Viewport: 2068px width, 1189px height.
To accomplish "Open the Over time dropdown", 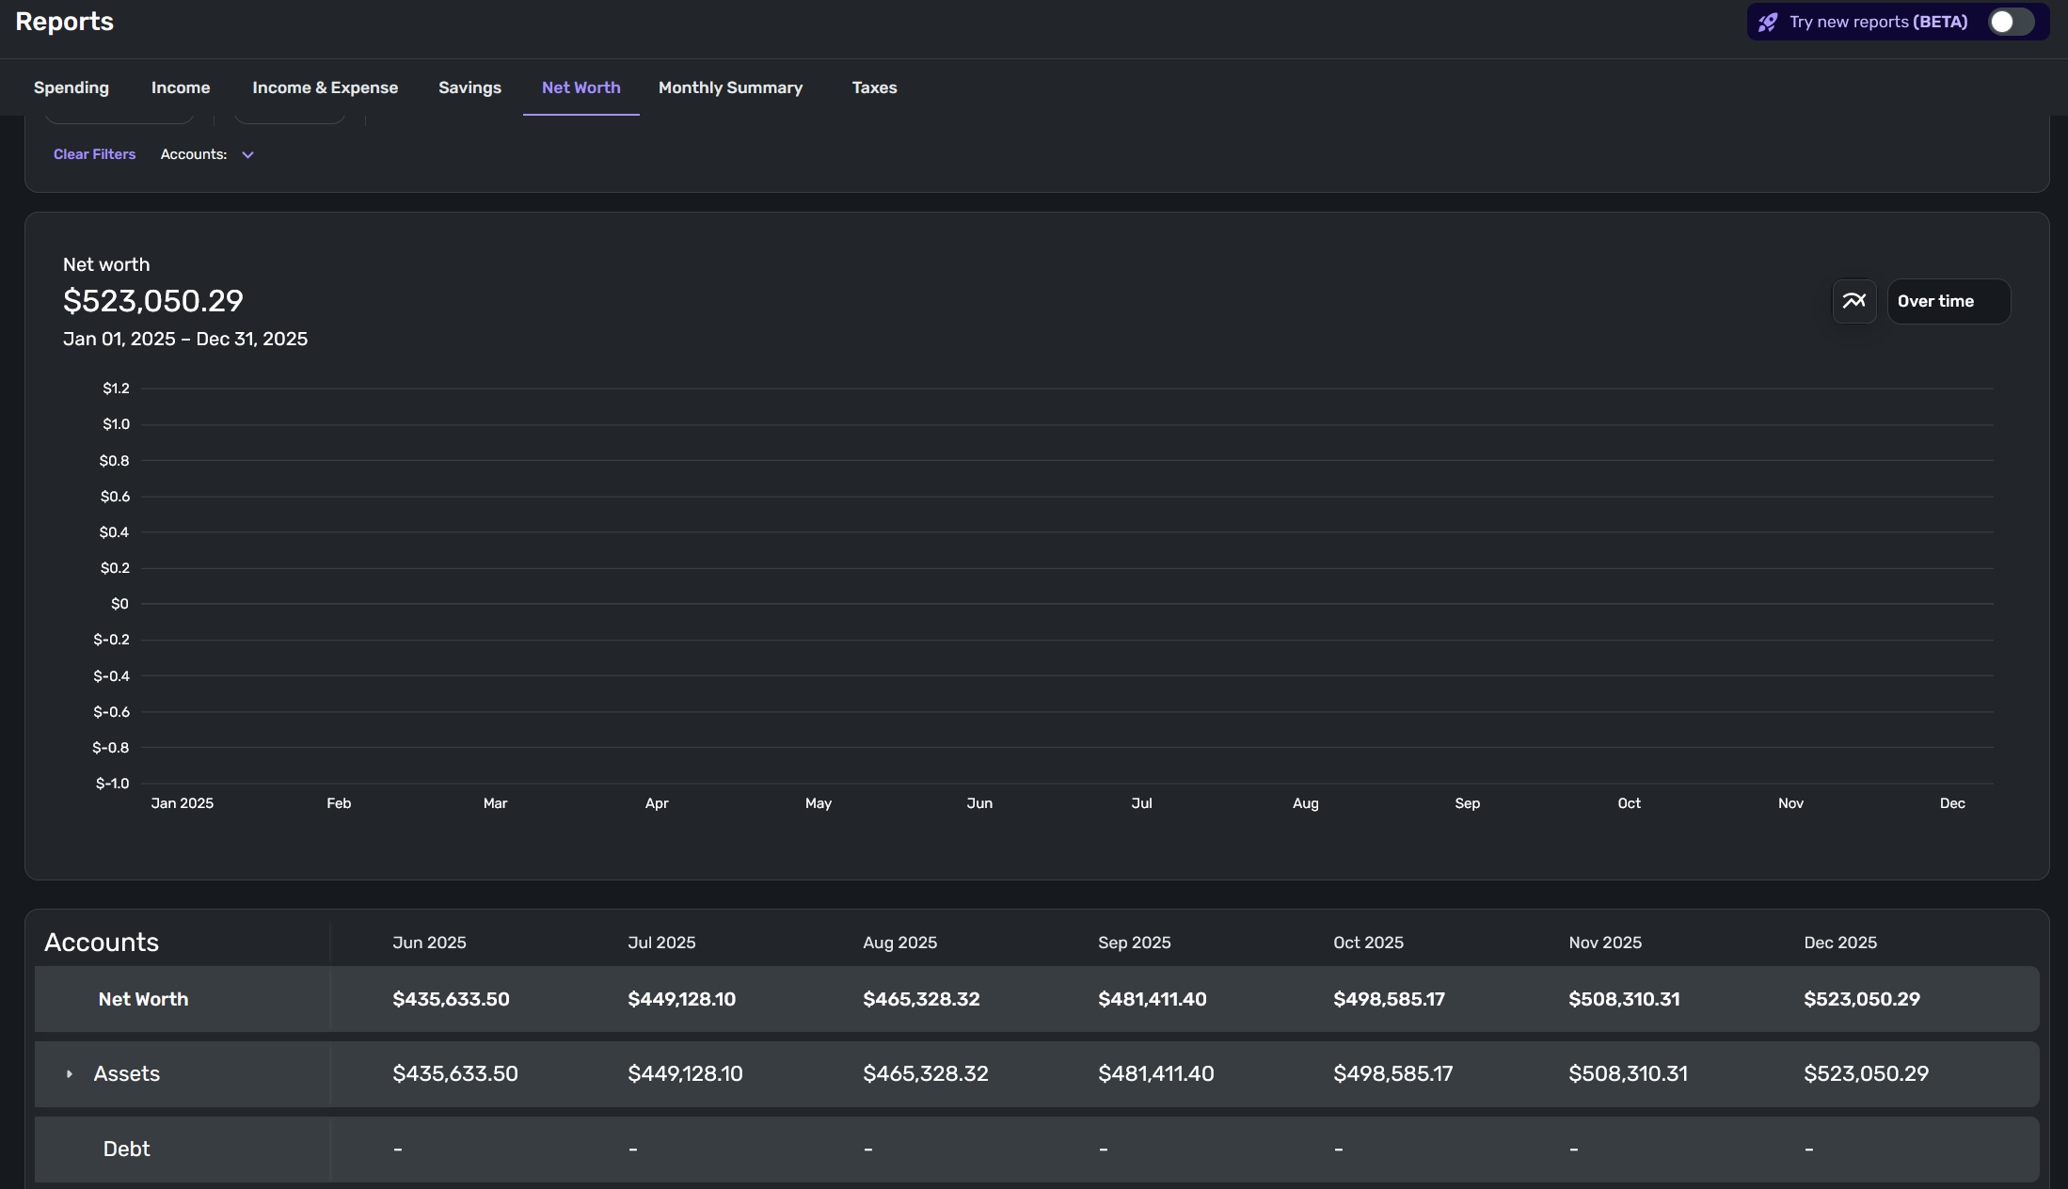I will 1948,301.
